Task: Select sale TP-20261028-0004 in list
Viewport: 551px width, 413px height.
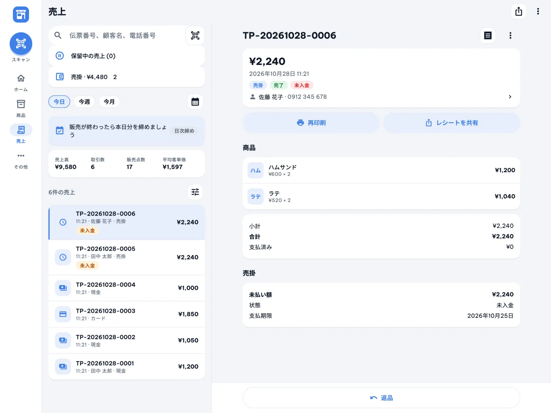Action: click(x=127, y=288)
